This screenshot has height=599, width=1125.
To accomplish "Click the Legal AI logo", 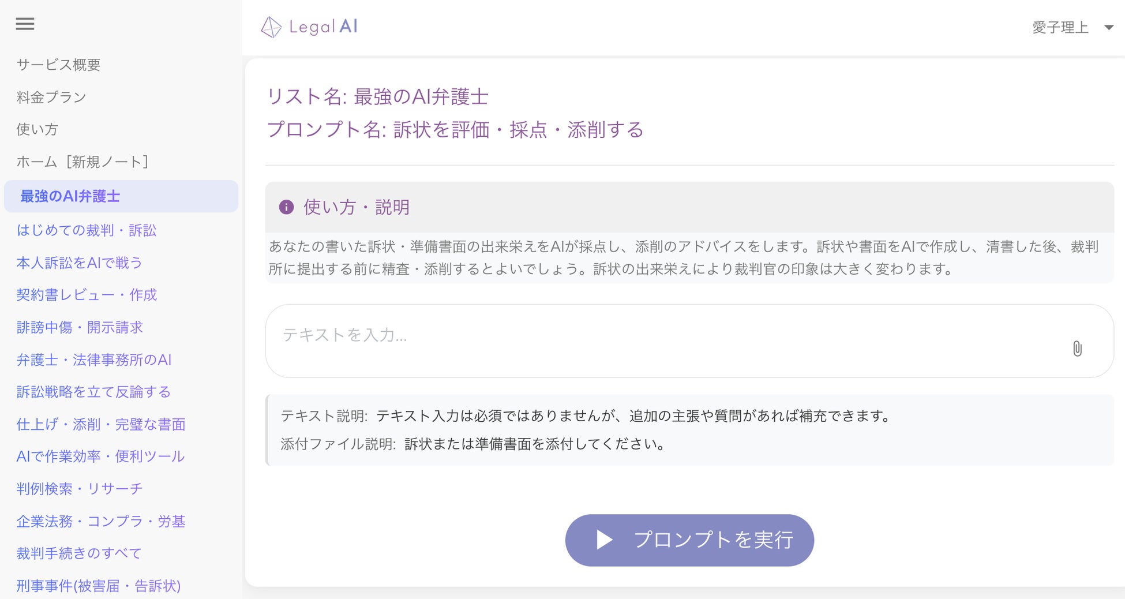I will (309, 27).
